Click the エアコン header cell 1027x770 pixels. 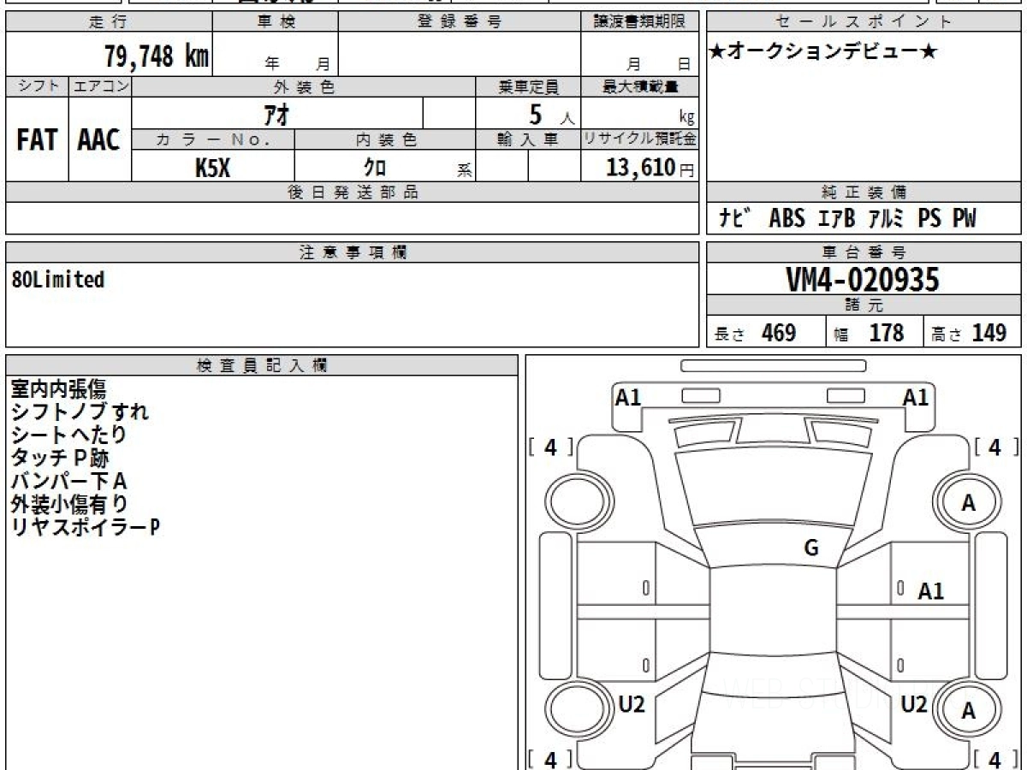tap(100, 86)
